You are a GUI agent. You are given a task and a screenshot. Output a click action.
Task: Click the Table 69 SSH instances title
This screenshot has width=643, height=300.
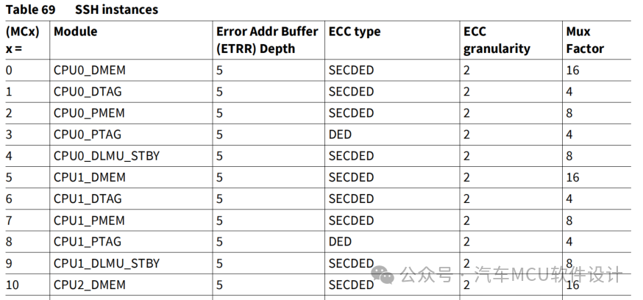(x=82, y=10)
